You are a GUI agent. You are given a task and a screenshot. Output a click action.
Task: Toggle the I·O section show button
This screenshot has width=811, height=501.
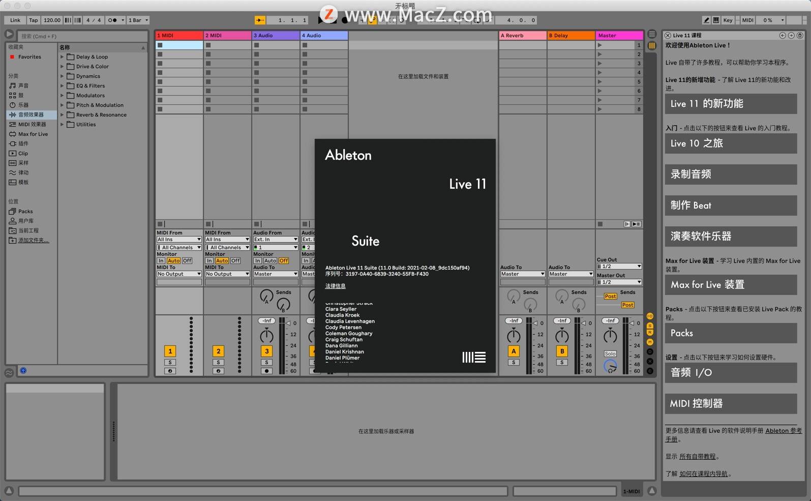(x=650, y=316)
